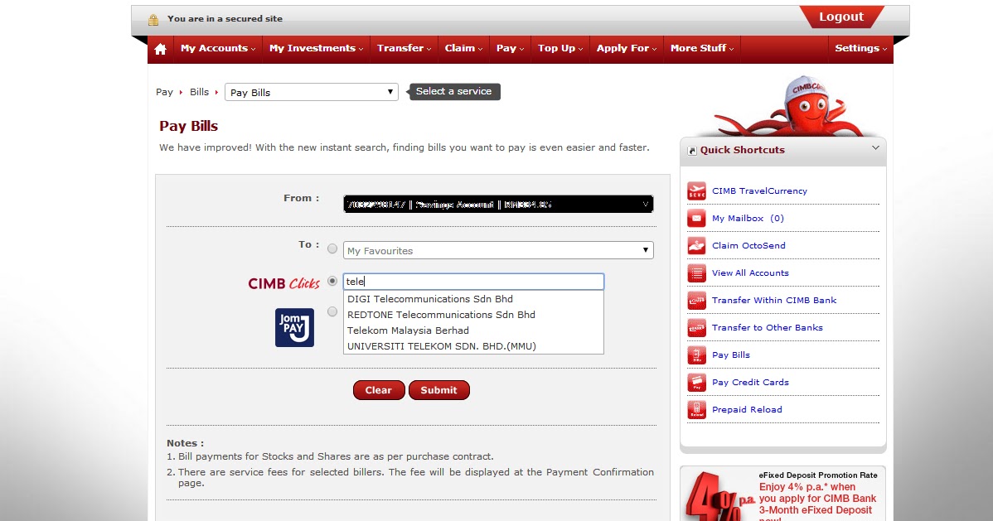993x521 pixels.
Task: Click the Pay breadcrumb link
Action: tap(164, 93)
